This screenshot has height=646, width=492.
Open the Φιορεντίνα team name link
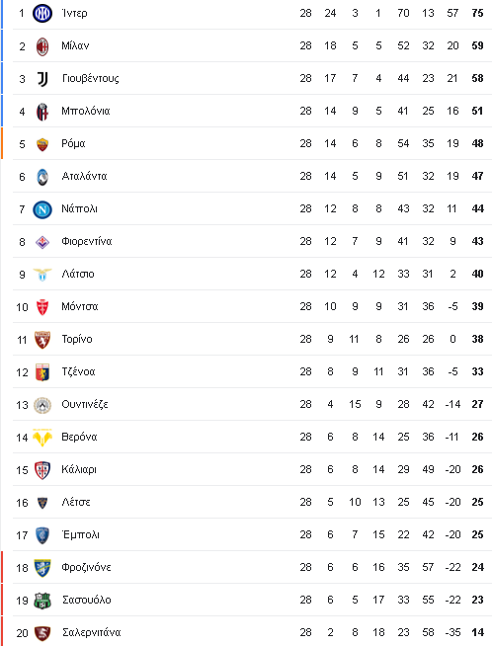(87, 241)
